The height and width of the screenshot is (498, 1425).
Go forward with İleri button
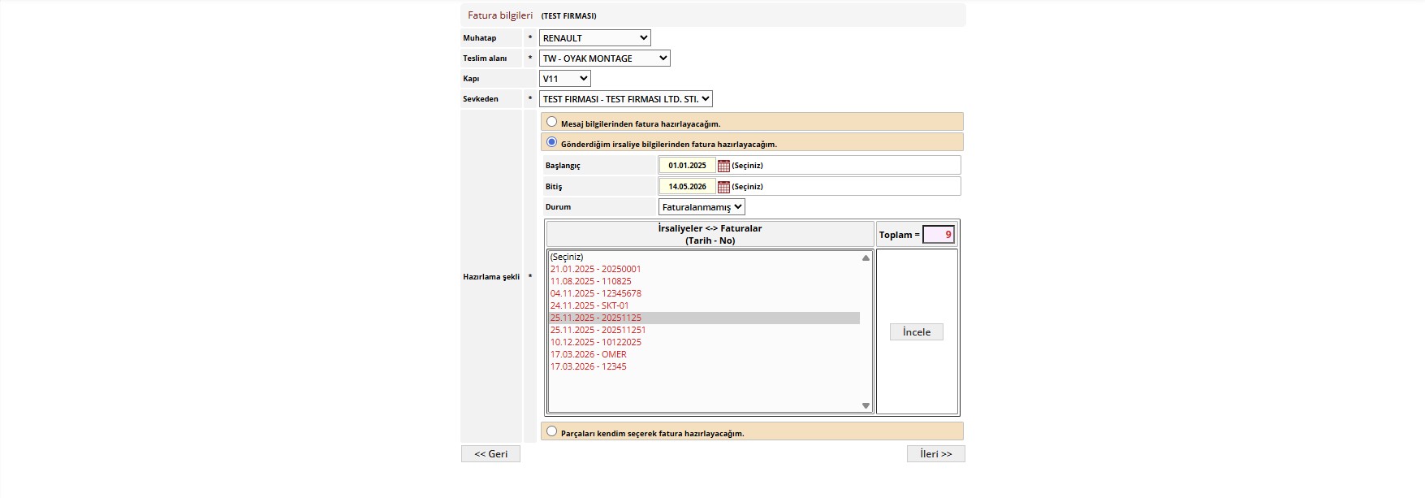pyautogui.click(x=936, y=454)
